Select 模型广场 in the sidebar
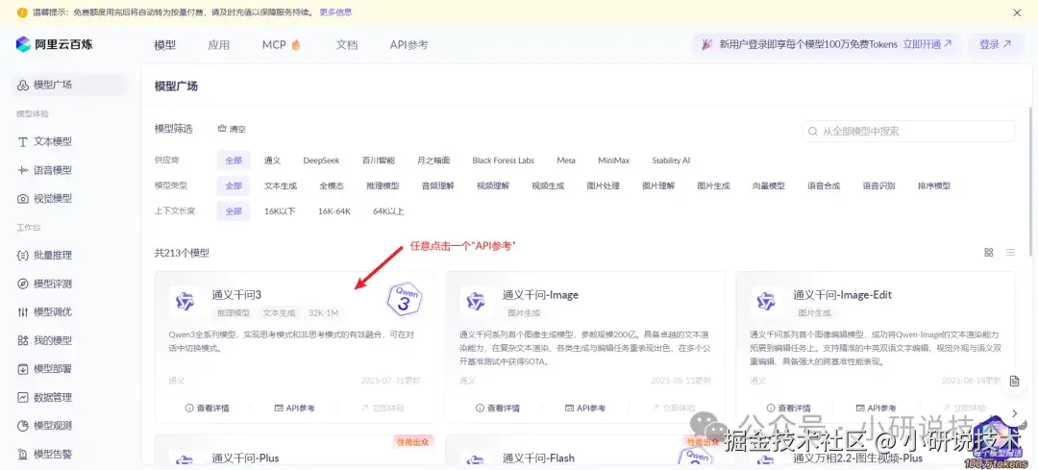 [x=69, y=85]
